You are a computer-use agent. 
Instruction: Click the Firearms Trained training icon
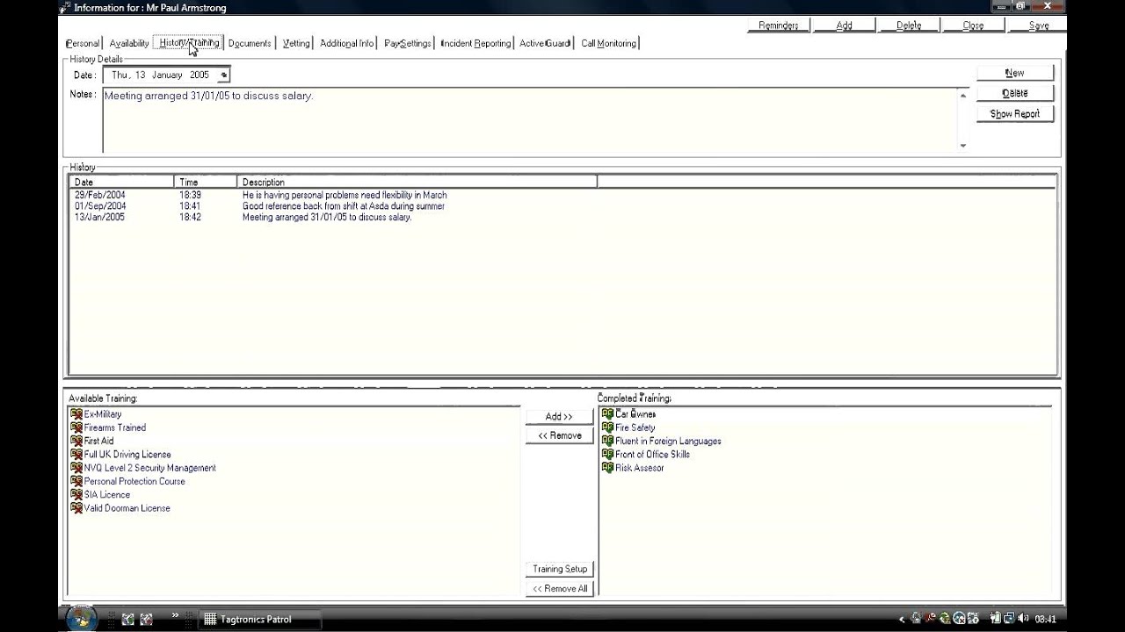[x=76, y=427]
